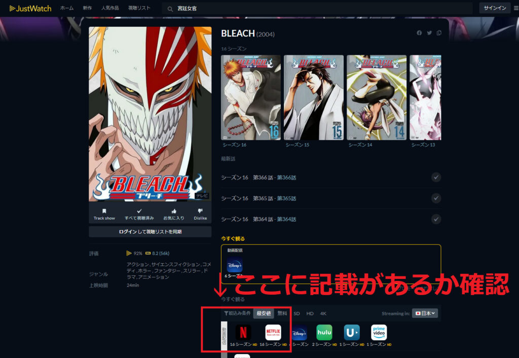519x358 pixels.
Task: Copy link icon beside BLEACH title
Action: point(439,33)
